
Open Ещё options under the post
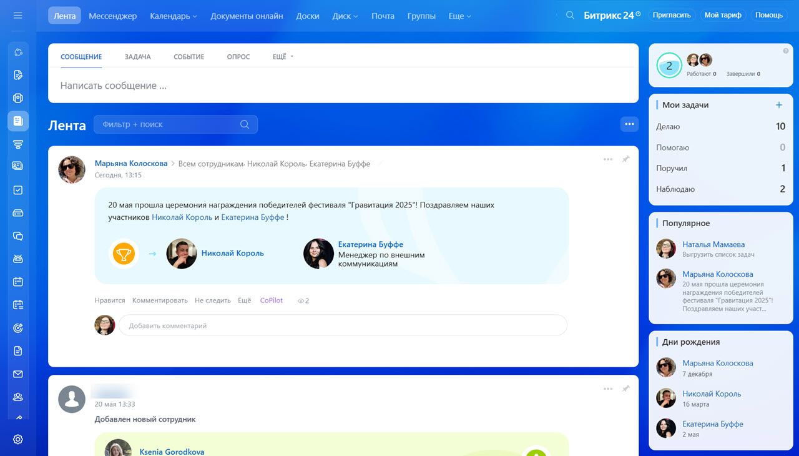(x=244, y=300)
